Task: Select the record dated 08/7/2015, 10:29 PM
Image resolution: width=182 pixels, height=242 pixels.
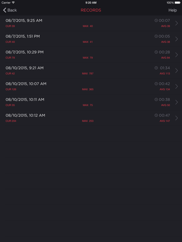Action: click(91, 55)
